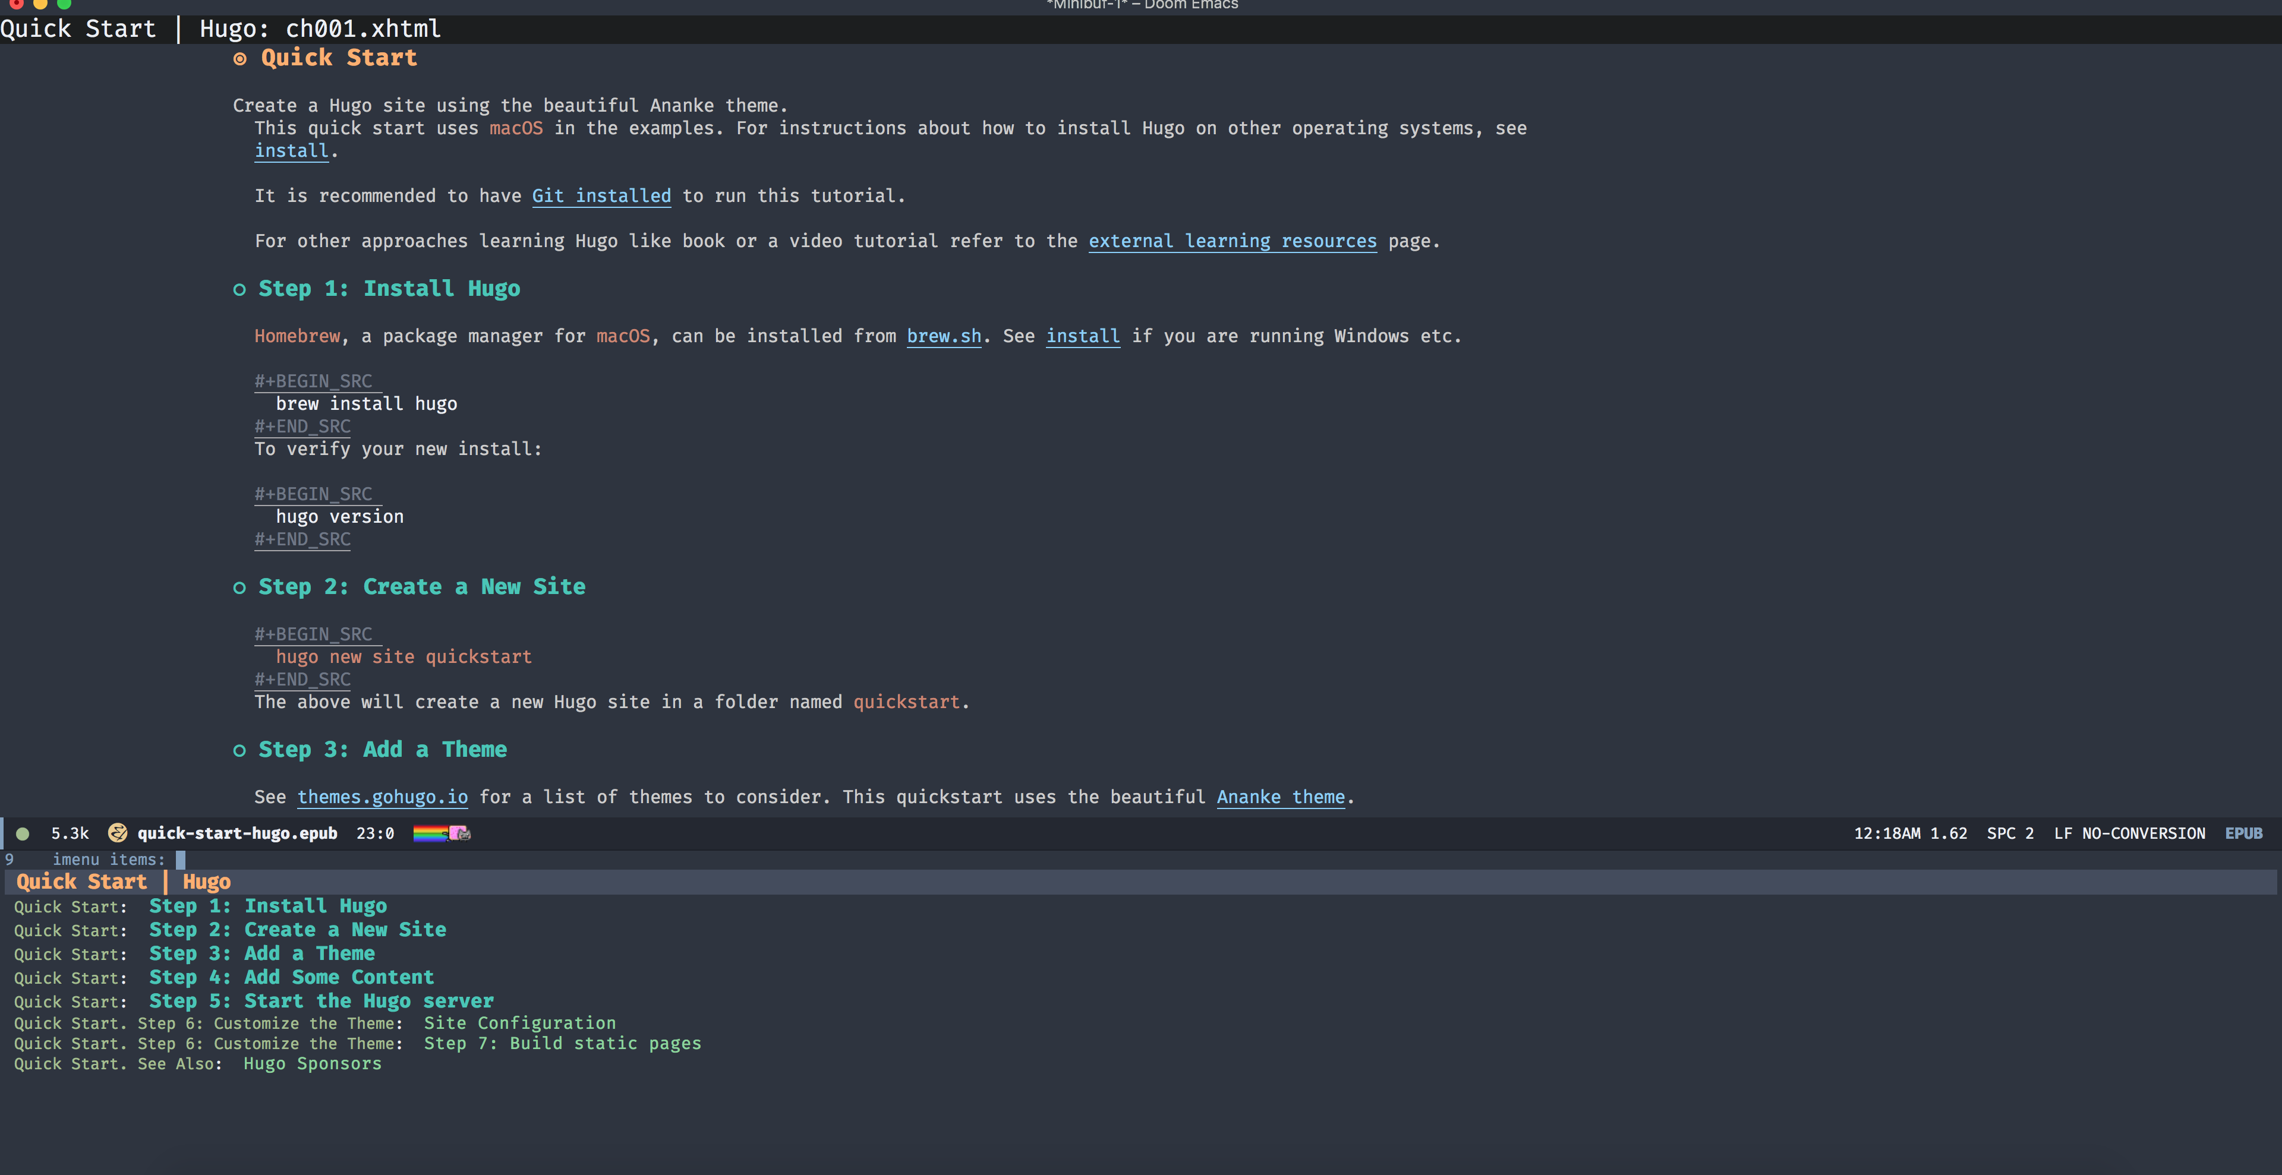
Task: Click the quick-start-hugo.epub buffer name
Action: click(x=237, y=833)
